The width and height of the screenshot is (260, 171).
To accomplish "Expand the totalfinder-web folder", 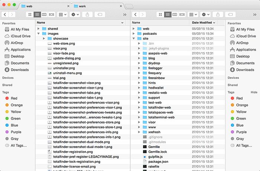I will [139, 107].
